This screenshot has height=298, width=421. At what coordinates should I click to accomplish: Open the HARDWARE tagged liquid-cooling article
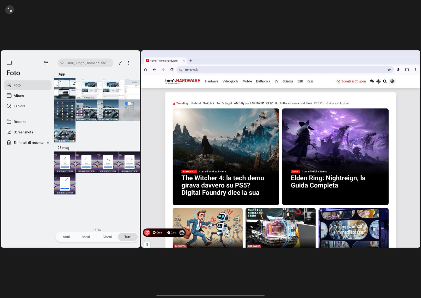(280, 228)
